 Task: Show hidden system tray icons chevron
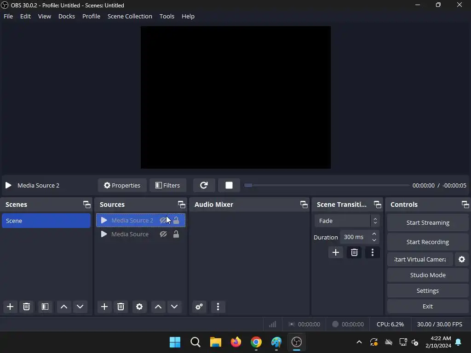pyautogui.click(x=359, y=342)
